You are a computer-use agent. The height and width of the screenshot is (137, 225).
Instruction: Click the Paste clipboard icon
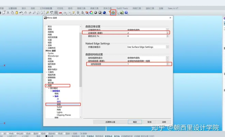tap(17, 13)
